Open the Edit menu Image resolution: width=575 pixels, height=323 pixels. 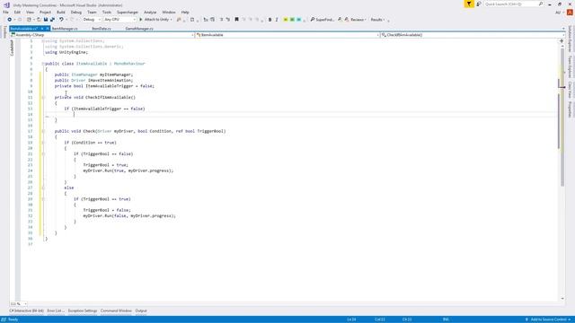click(17, 12)
